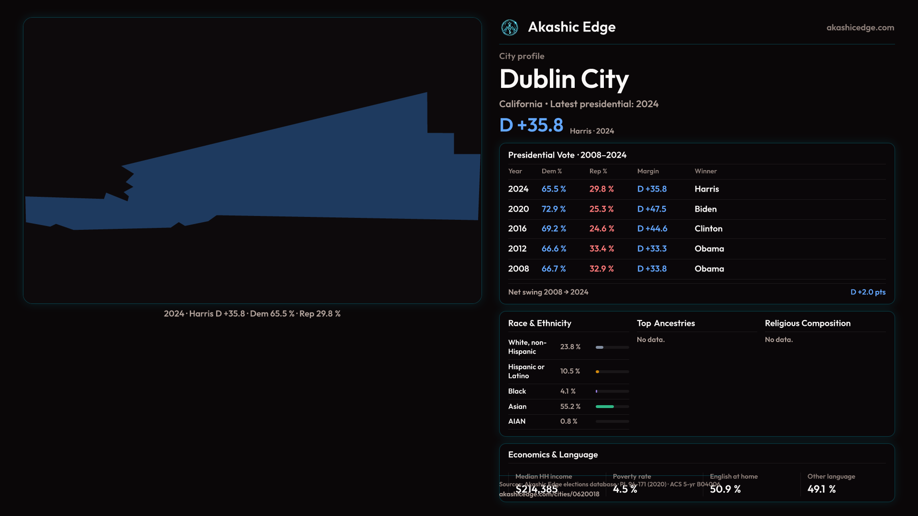Image resolution: width=918 pixels, height=516 pixels.
Task: Click the Akashic Edge logo icon
Action: [x=509, y=28]
